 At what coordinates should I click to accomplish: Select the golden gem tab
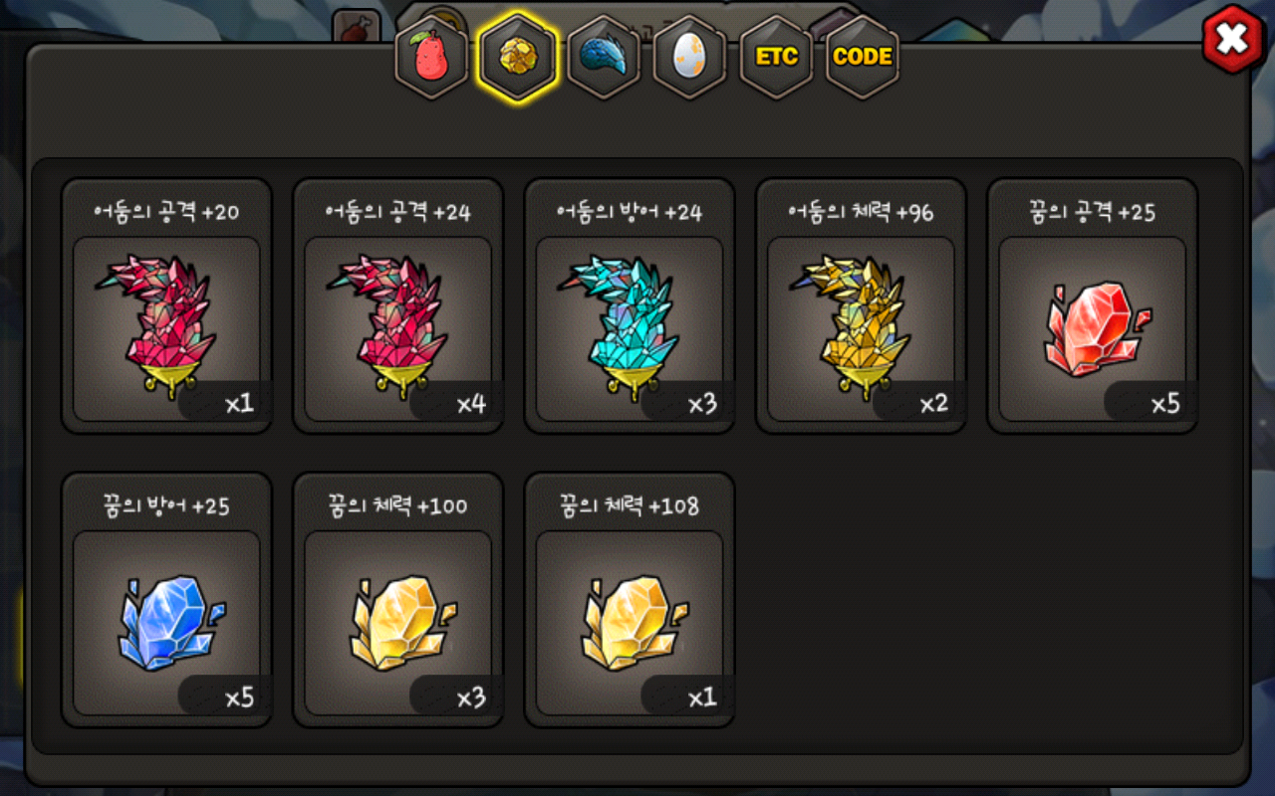[x=517, y=57]
